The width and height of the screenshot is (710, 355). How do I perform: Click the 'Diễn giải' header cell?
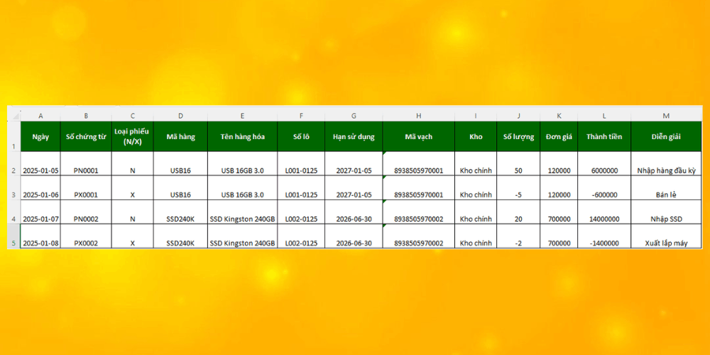666,136
